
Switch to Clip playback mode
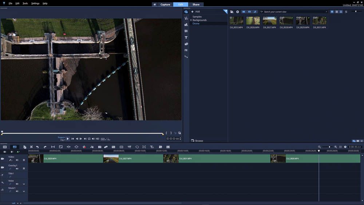tap(62, 140)
